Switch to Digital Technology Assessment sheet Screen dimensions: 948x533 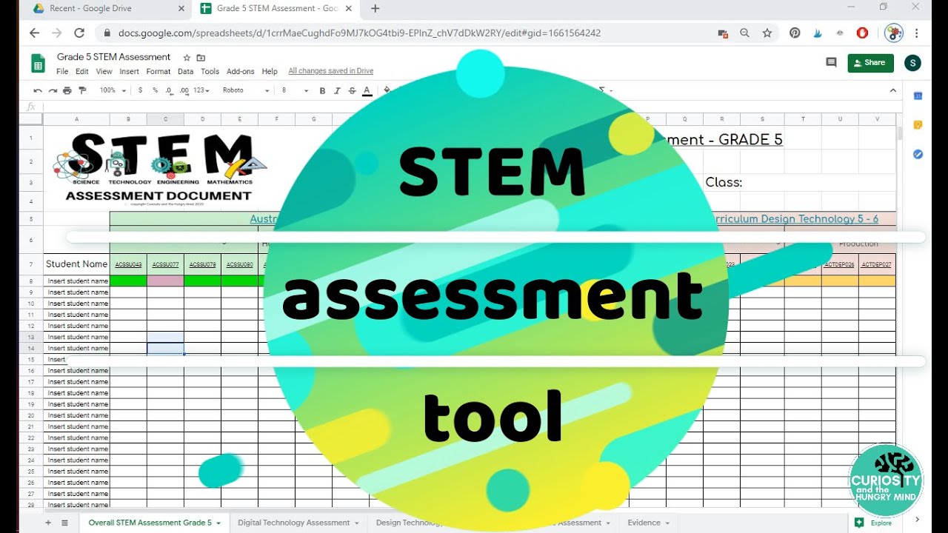coord(293,523)
